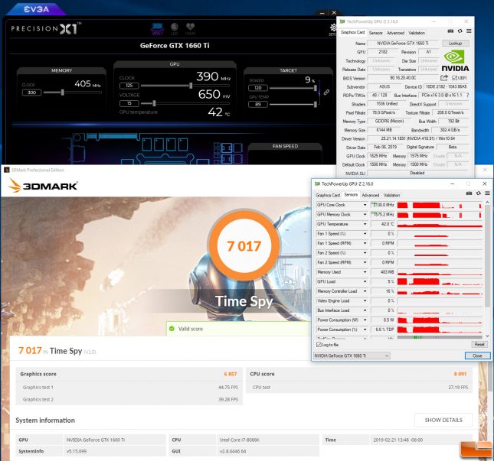Click the Lookup button in GPU-Z
The image size is (494, 461).
coord(455,43)
